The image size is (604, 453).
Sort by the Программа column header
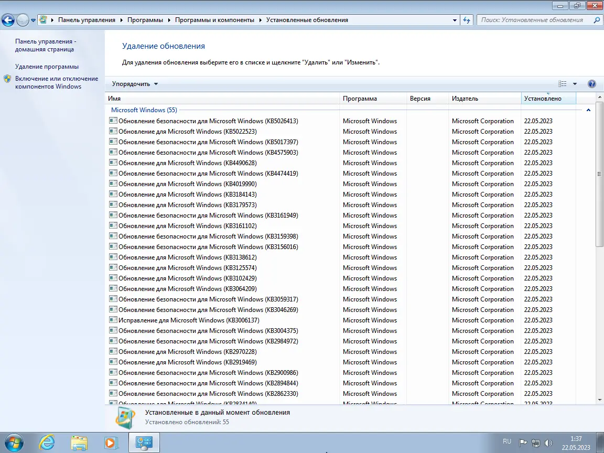pos(373,99)
